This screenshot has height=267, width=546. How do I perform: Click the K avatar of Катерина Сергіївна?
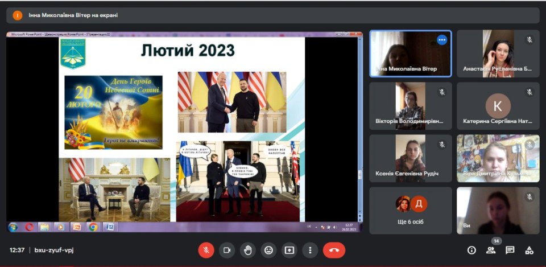click(498, 106)
